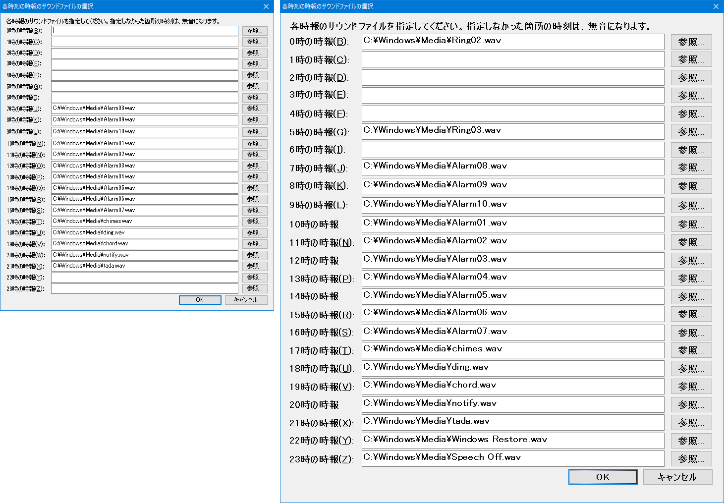Click 参照 for 0時の時報 in left dialog

(255, 31)
